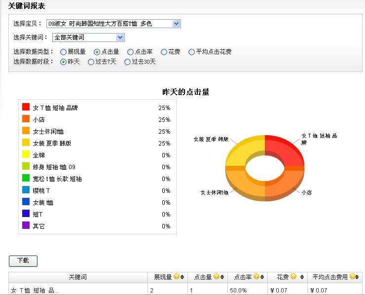Click help icon beside 点击率 column header
365x295 pixels.
255,277
